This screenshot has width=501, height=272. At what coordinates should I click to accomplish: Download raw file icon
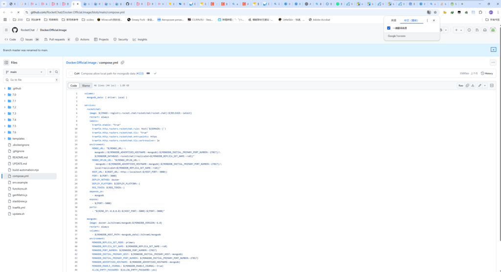coord(473,85)
